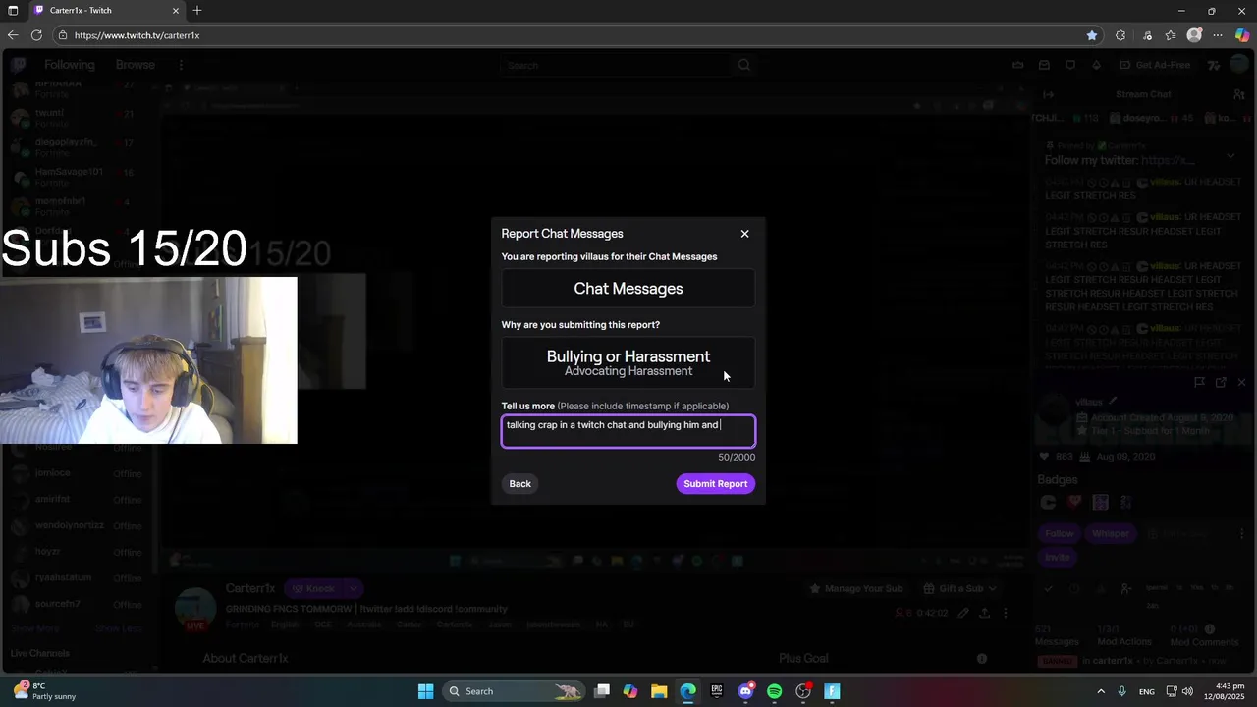This screenshot has width=1257, height=707.
Task: Open browser extensions icon
Action: 1120,35
